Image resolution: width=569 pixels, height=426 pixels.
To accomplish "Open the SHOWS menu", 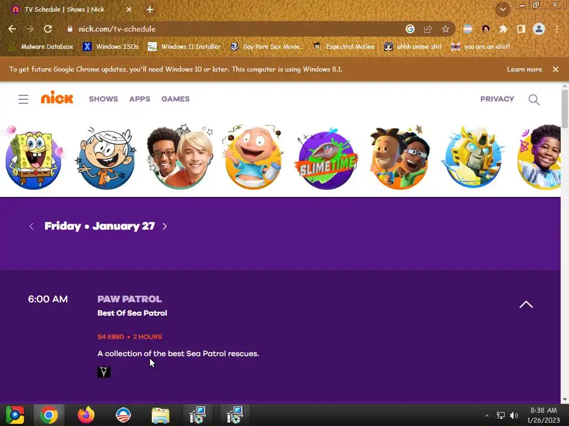I will click(x=103, y=99).
